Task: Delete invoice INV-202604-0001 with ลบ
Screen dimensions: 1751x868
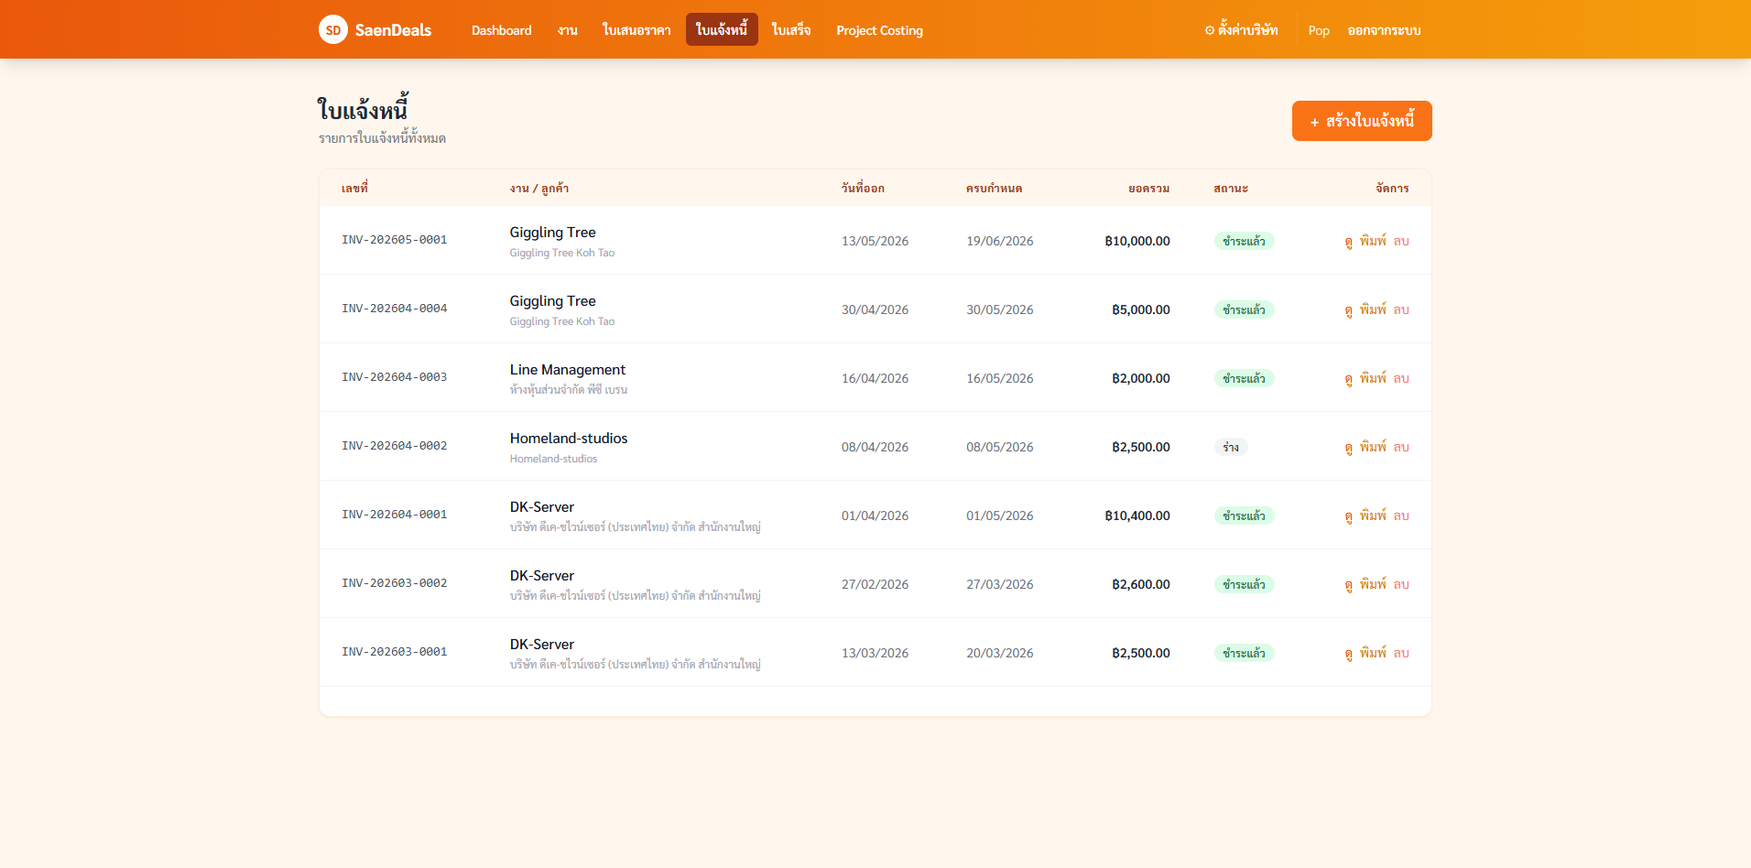Action: [x=1401, y=516]
